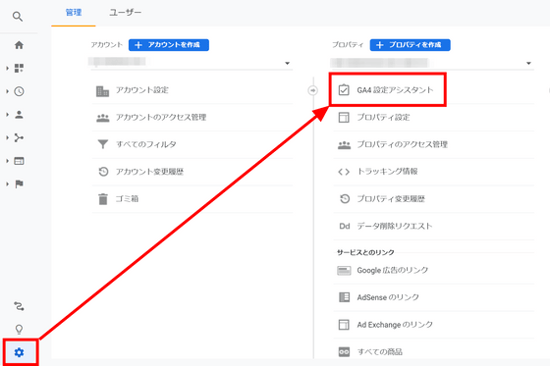The image size is (550, 366).
Task: Click Dd icon beside データ削除リクエスト
Action: click(345, 226)
